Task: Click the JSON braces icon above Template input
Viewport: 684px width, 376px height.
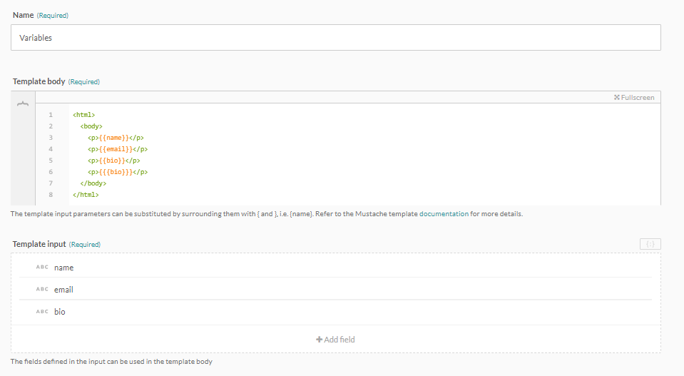Action: click(x=650, y=244)
